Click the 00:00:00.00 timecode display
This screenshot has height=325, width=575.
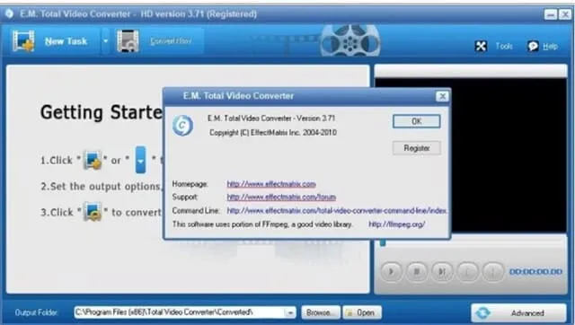click(x=535, y=271)
